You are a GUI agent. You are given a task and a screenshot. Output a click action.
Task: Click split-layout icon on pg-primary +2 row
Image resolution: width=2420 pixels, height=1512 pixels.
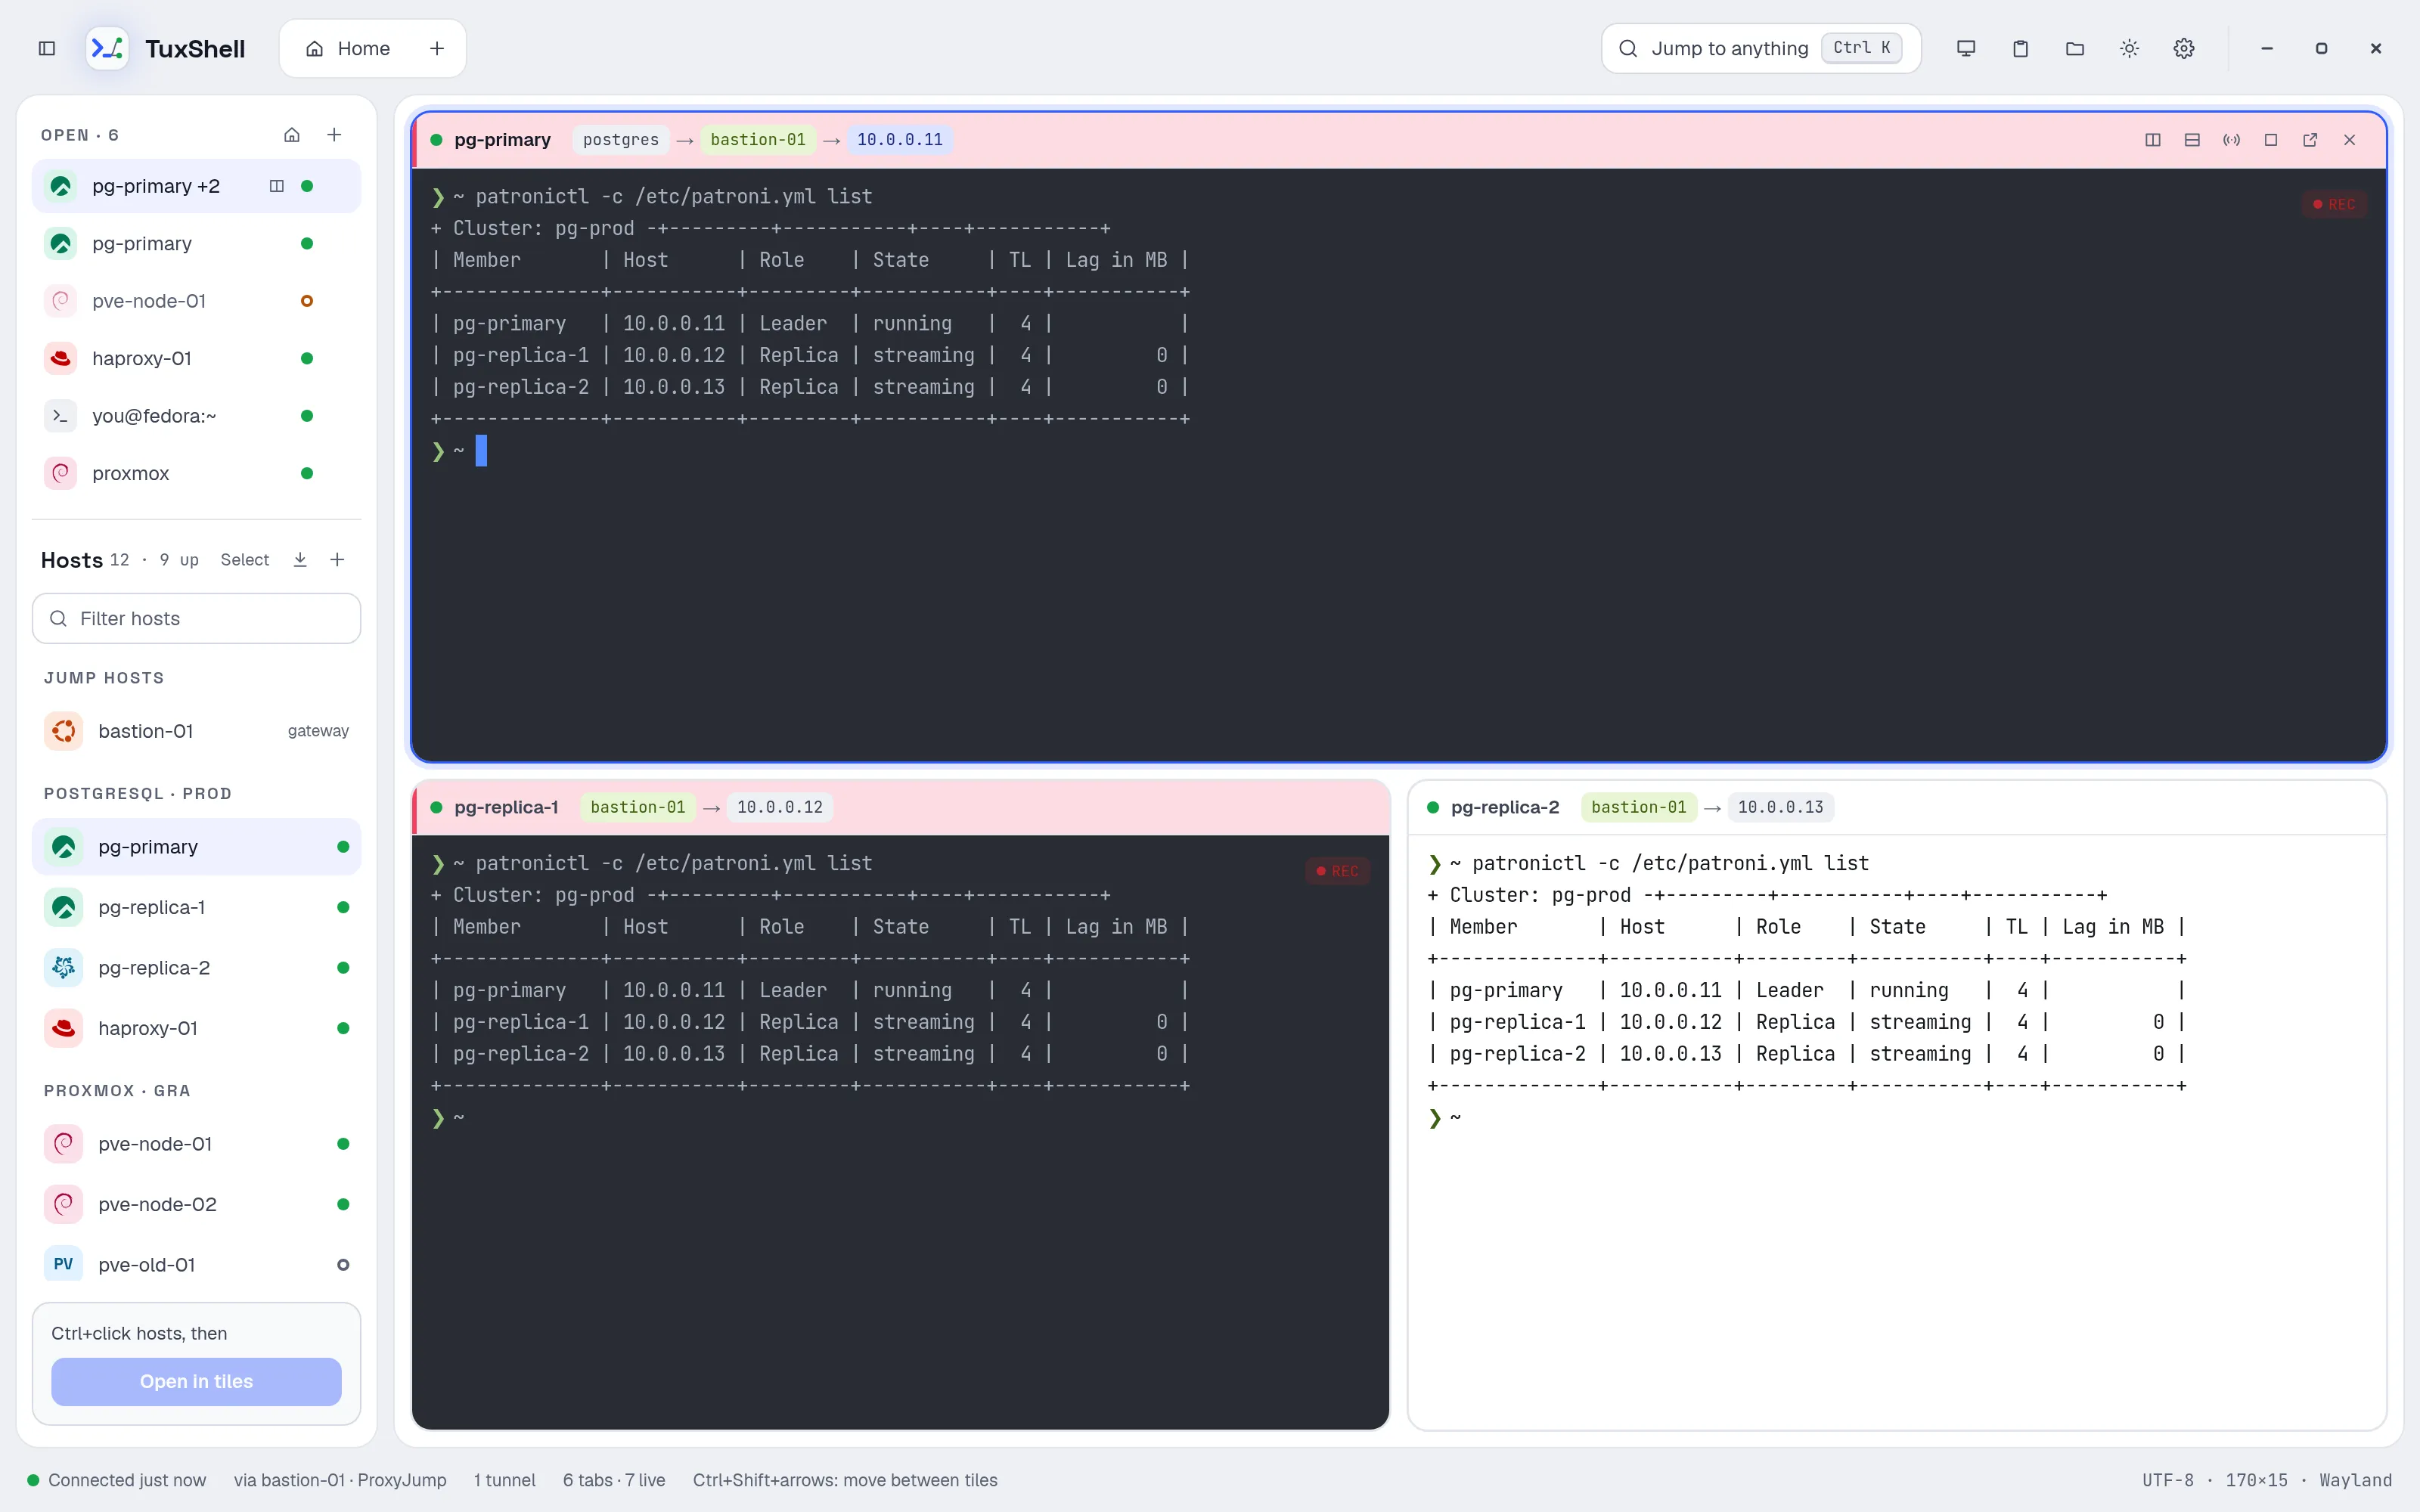(x=277, y=186)
